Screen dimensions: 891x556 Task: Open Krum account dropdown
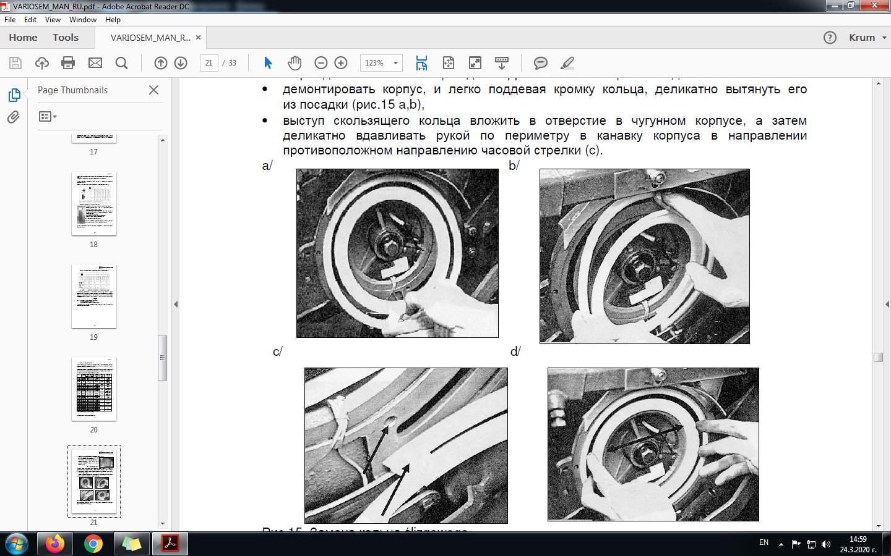[867, 38]
